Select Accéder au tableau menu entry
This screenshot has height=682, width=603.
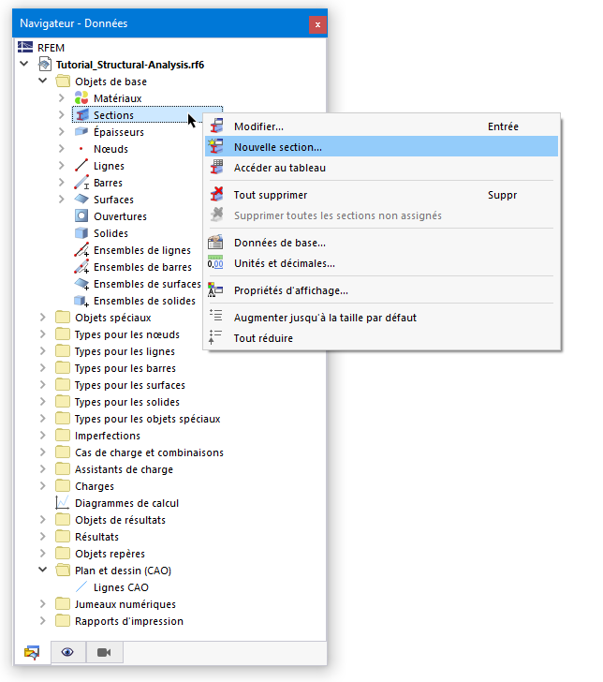(x=381, y=168)
